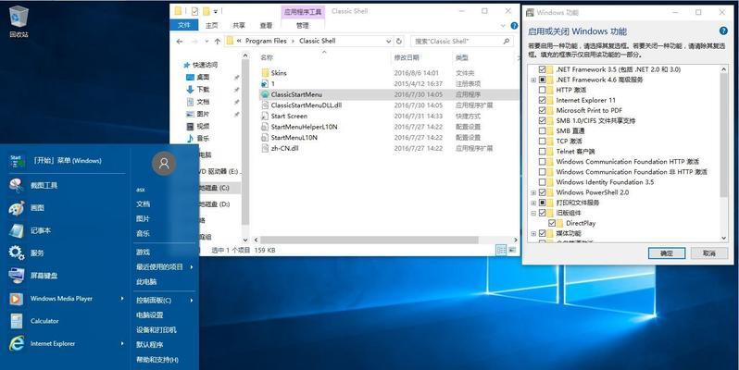Toggle SMB 1.0/CIFS 文件共享支持 checkbox
The image size is (739, 370).
coord(542,120)
